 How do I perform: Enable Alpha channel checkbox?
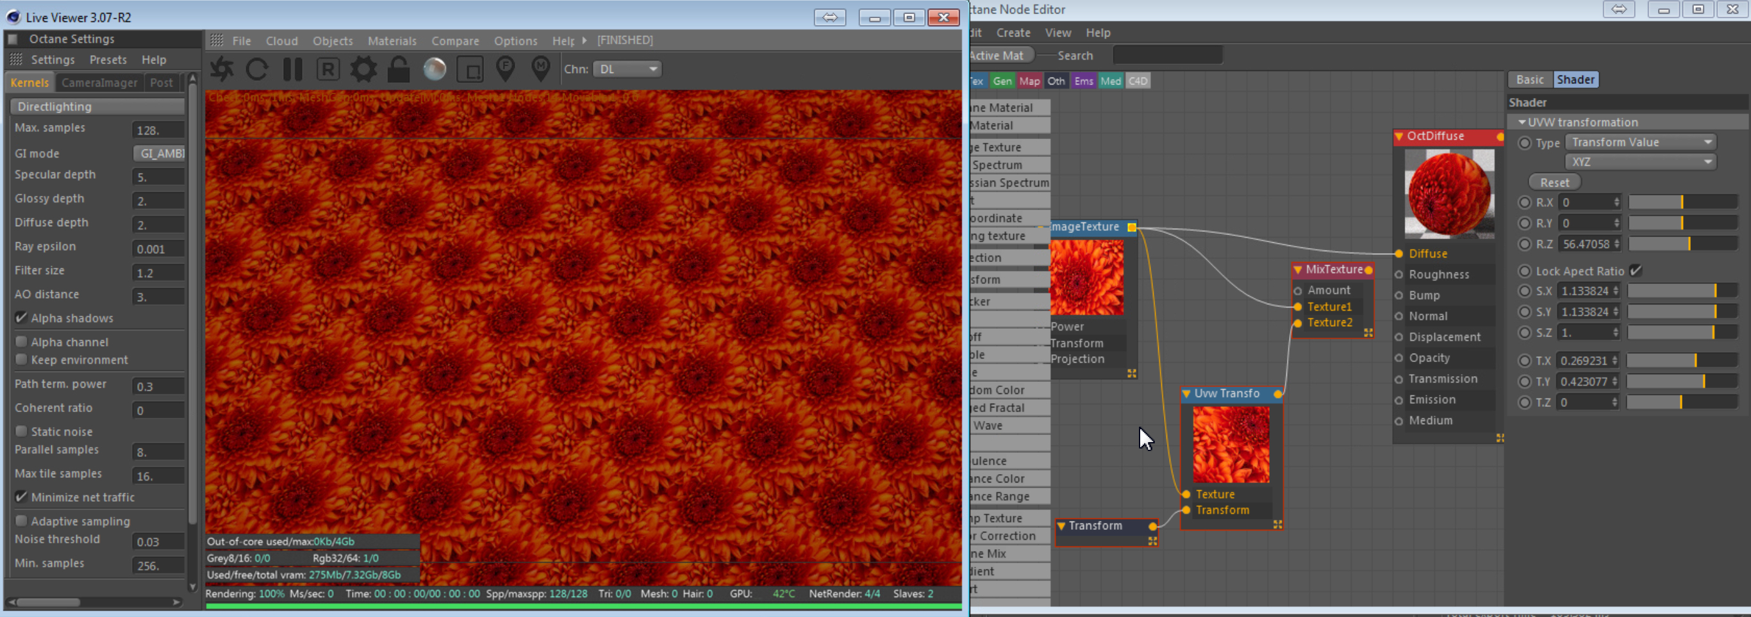(21, 341)
